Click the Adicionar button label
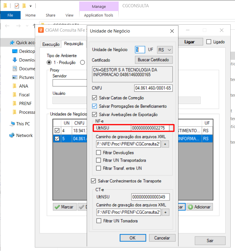 tap(202, 207)
